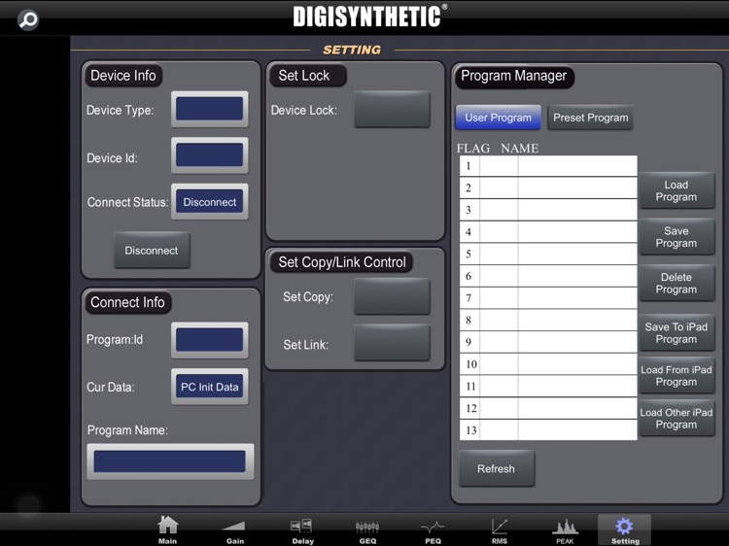
Task: Select program row 8
Action: (x=548, y=321)
